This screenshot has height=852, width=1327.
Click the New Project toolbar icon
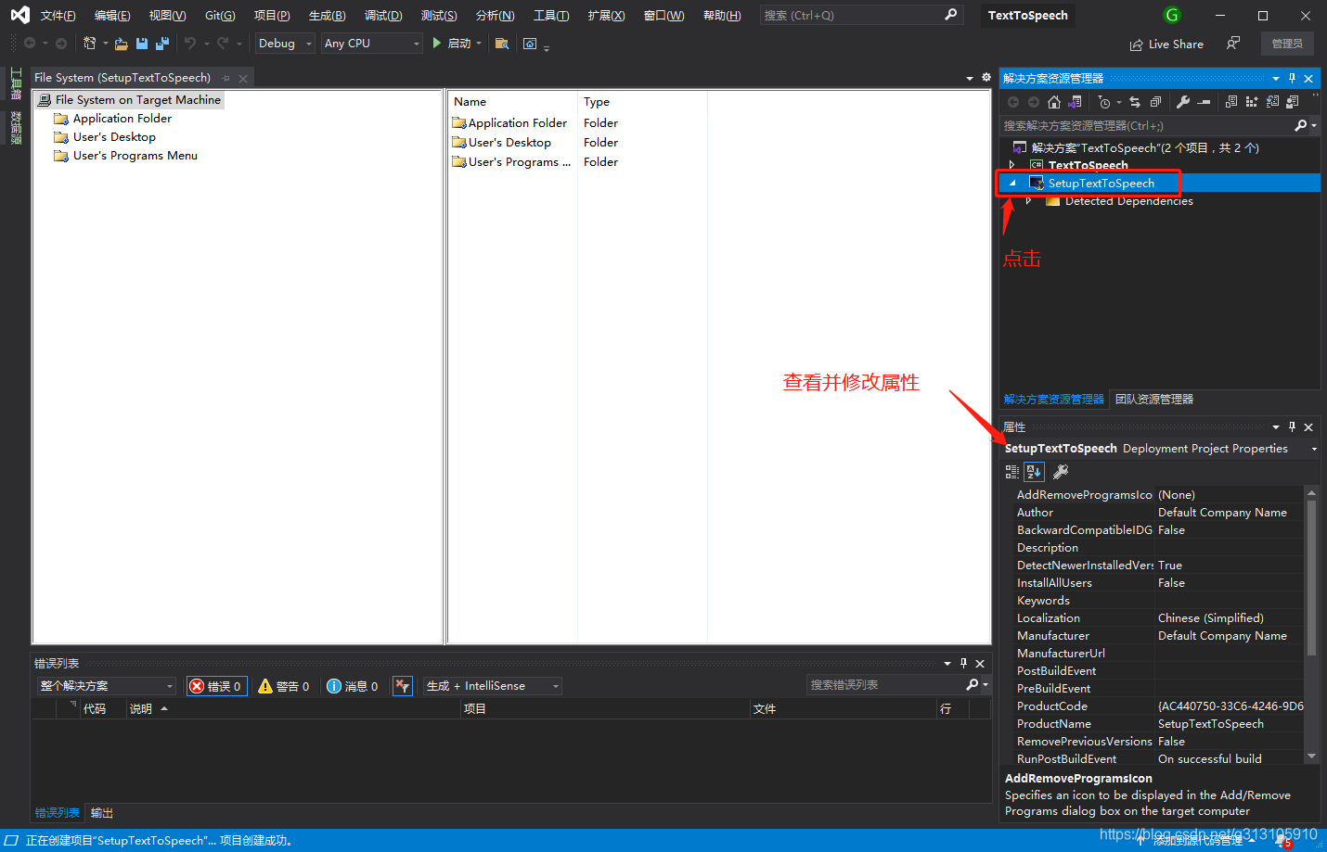tap(89, 44)
